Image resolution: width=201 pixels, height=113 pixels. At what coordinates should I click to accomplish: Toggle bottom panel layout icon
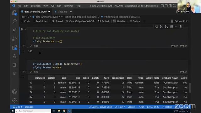(x=166, y=6)
